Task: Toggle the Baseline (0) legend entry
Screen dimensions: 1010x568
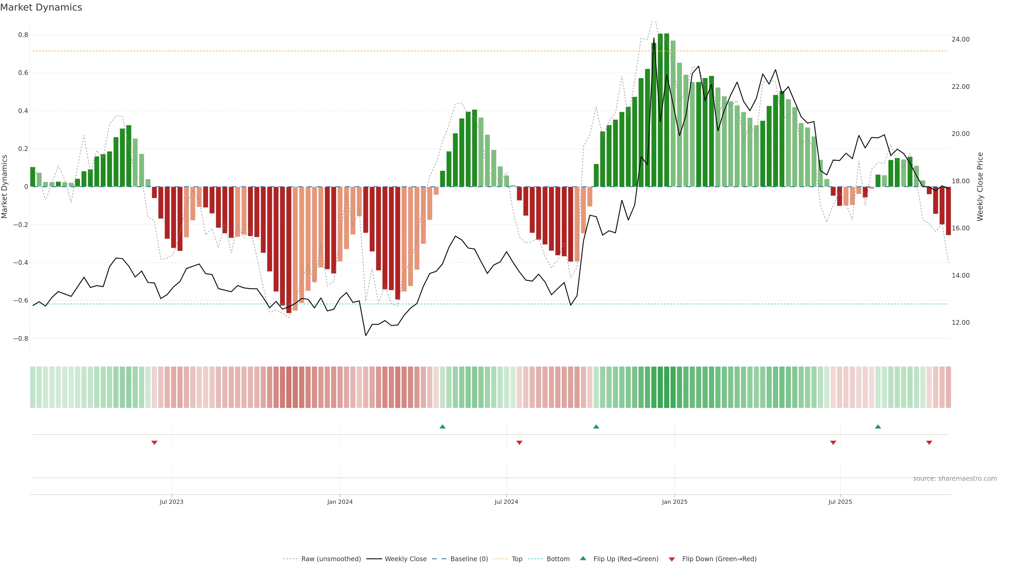Action: coord(469,559)
